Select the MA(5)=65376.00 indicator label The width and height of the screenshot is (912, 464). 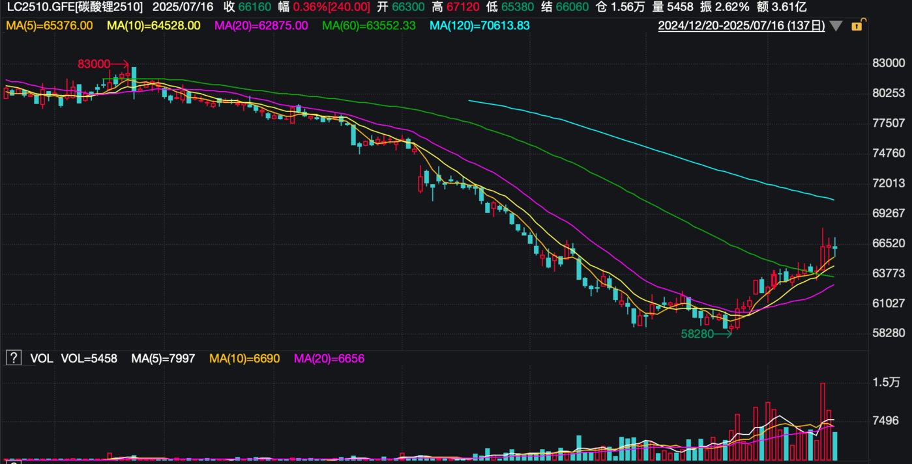tap(49, 26)
